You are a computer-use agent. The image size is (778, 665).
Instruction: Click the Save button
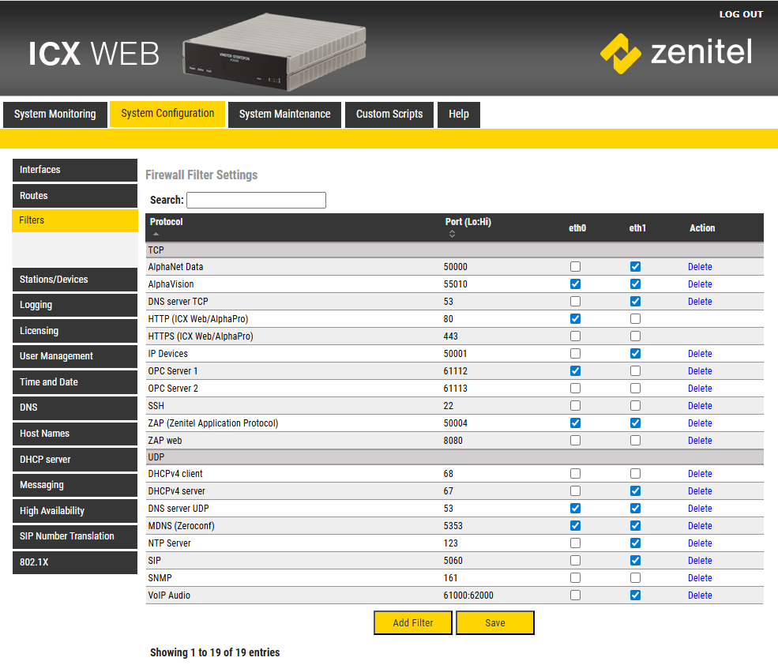pos(495,623)
